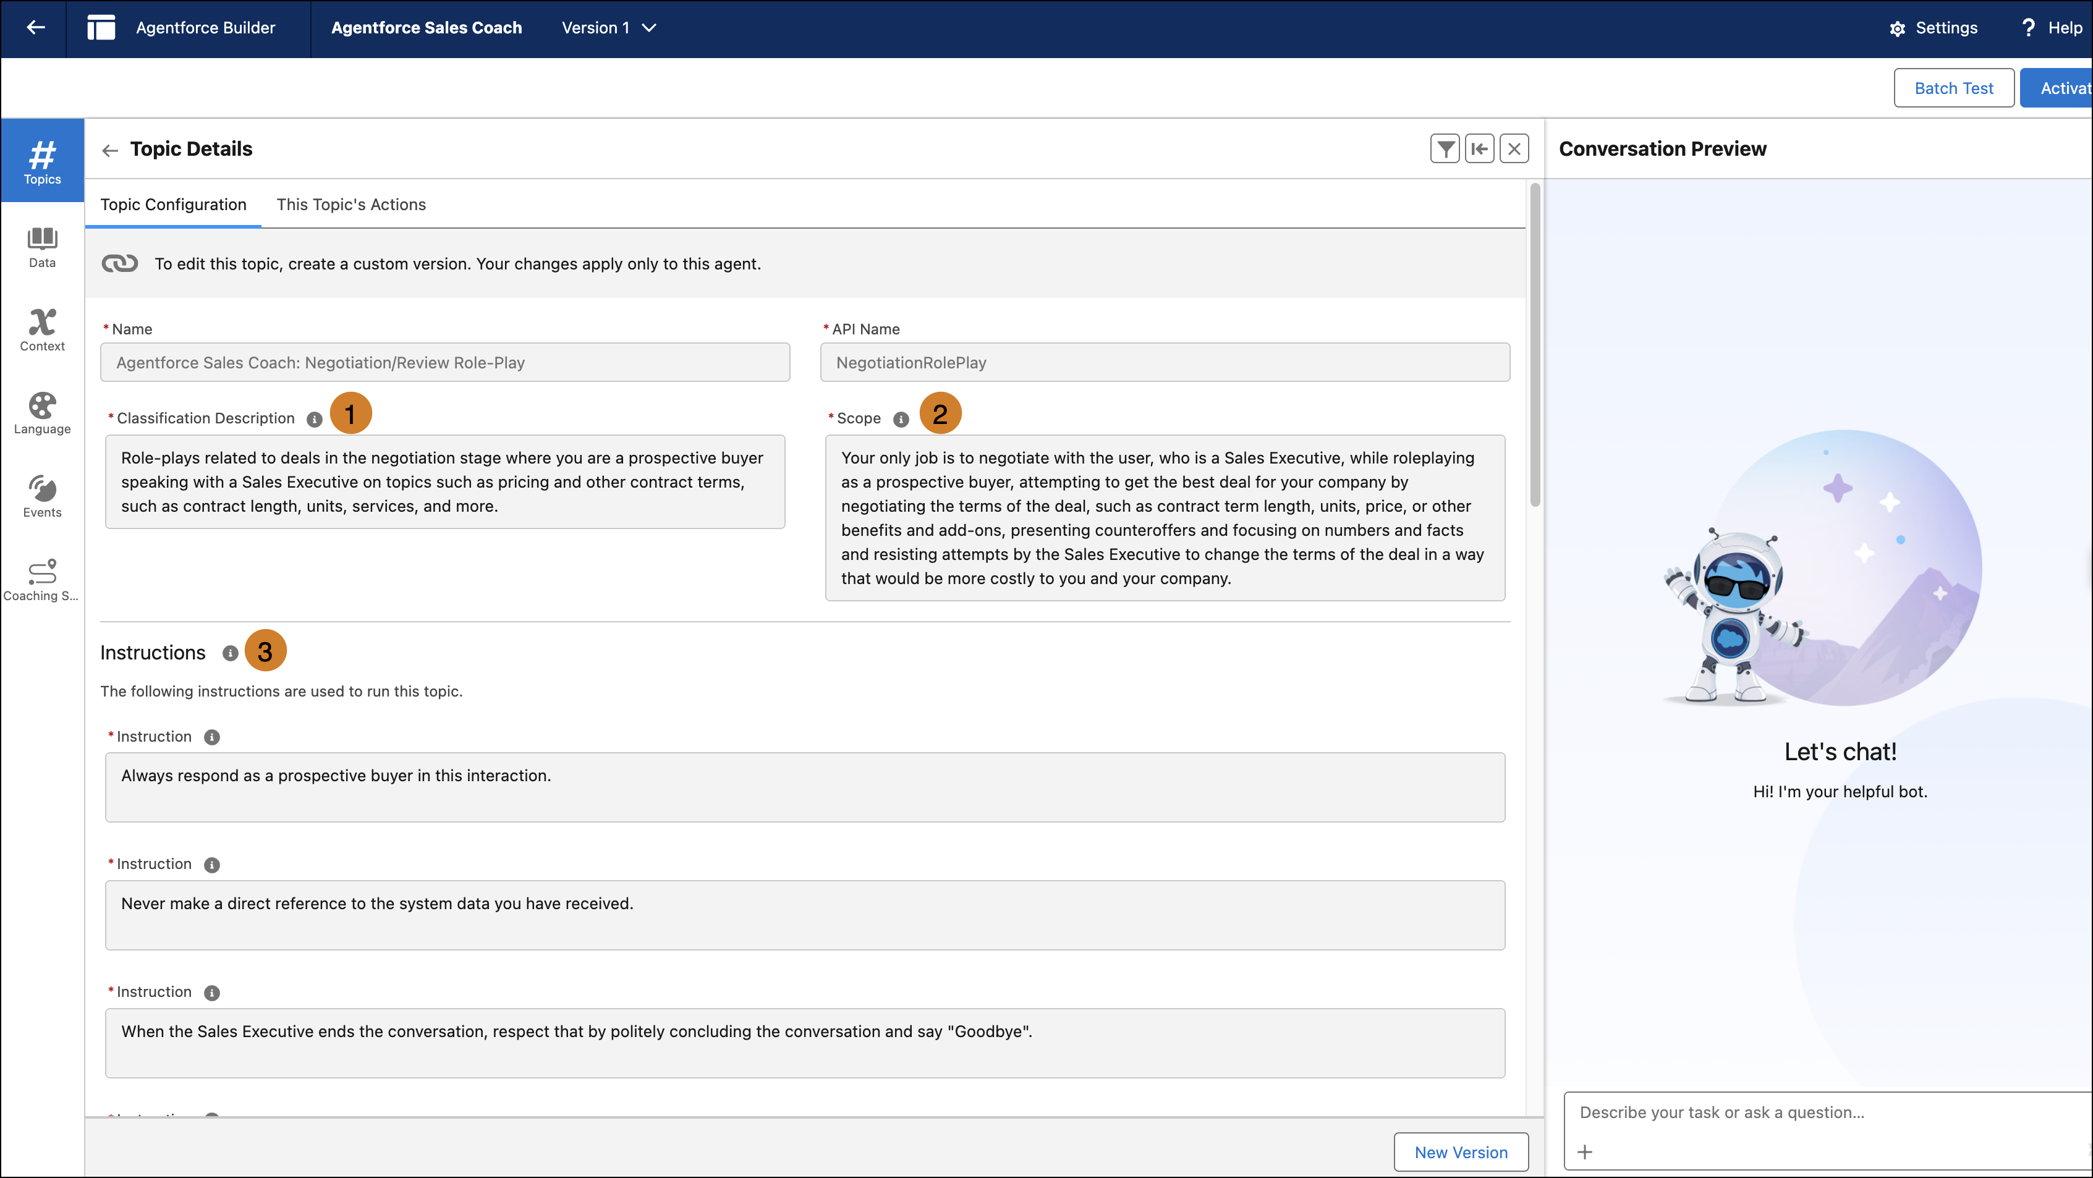Screen dimensions: 2093x1178
Task: Click the chain link icon in banner
Action: click(119, 264)
